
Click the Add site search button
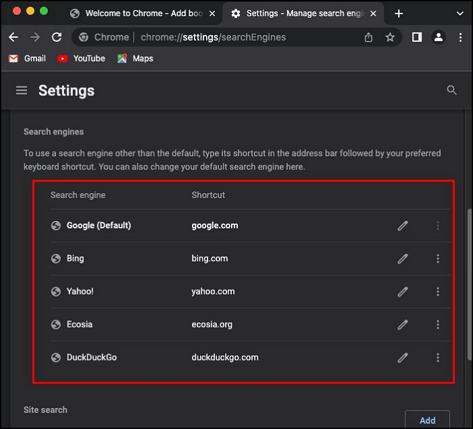(x=427, y=420)
